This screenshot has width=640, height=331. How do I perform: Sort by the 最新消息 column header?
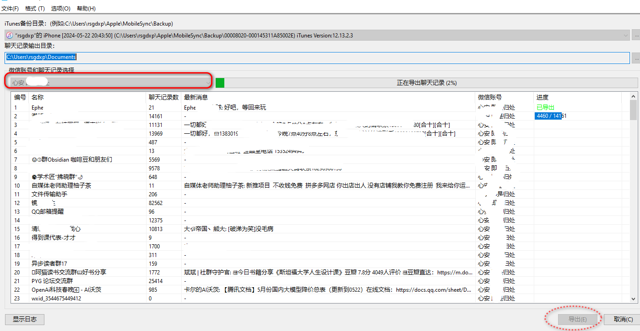point(328,97)
